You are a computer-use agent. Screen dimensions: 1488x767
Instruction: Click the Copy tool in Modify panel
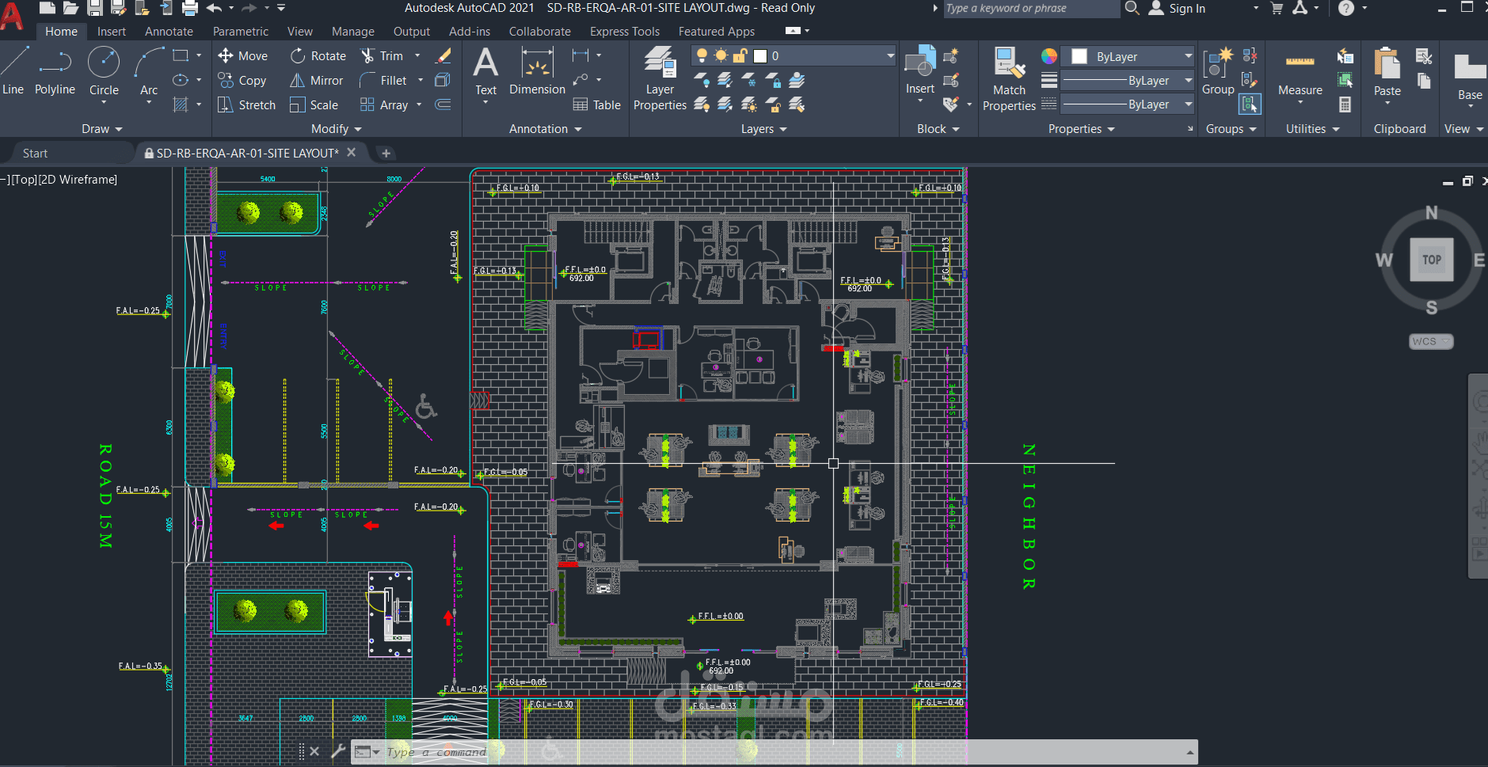pos(242,80)
